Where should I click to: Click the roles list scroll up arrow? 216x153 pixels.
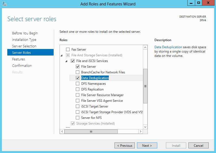pyautogui.click(x=145, y=48)
